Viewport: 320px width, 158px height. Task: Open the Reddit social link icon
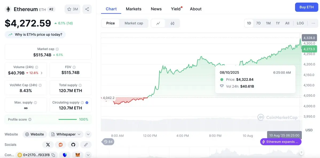[x=61, y=145]
